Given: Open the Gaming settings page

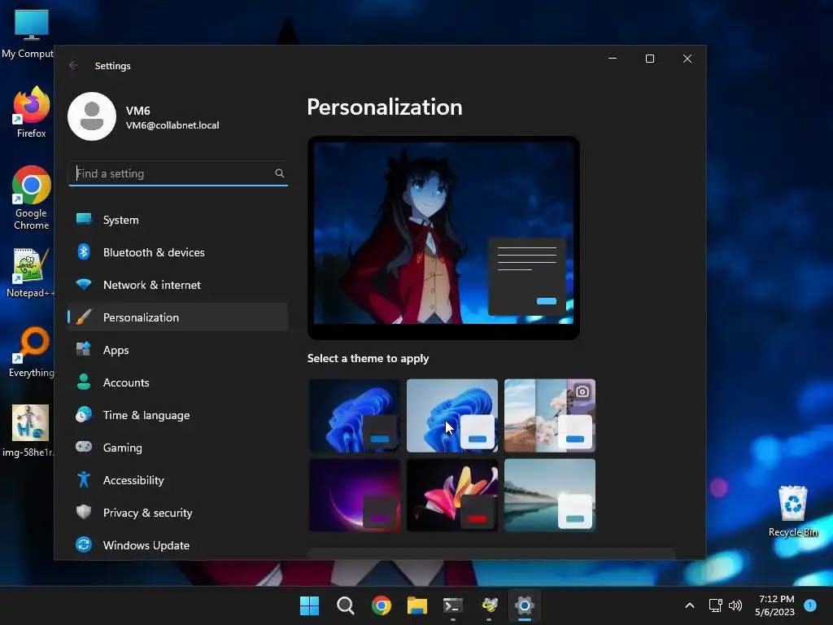Looking at the screenshot, I should click(177, 448).
